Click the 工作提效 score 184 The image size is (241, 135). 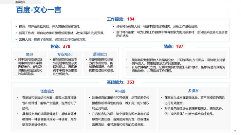[x=131, y=19]
